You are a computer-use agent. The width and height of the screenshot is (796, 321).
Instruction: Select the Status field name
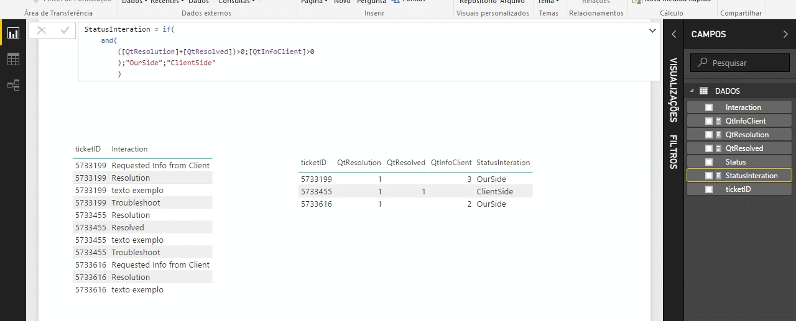click(736, 162)
